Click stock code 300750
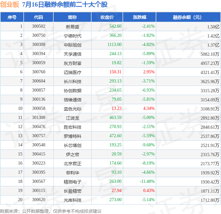The height and width of the screenshot is (214, 221). 39,35
